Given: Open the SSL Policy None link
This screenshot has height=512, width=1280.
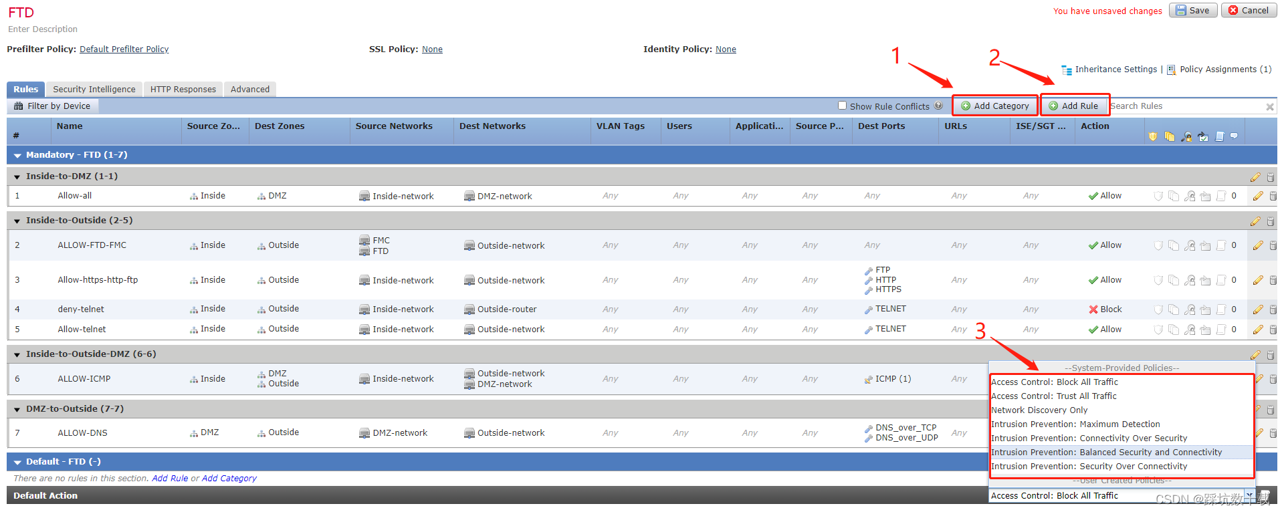Looking at the screenshot, I should pyautogui.click(x=432, y=49).
